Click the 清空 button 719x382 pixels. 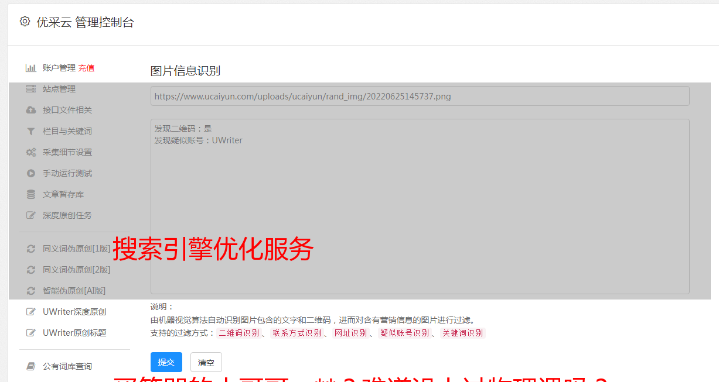pos(206,362)
